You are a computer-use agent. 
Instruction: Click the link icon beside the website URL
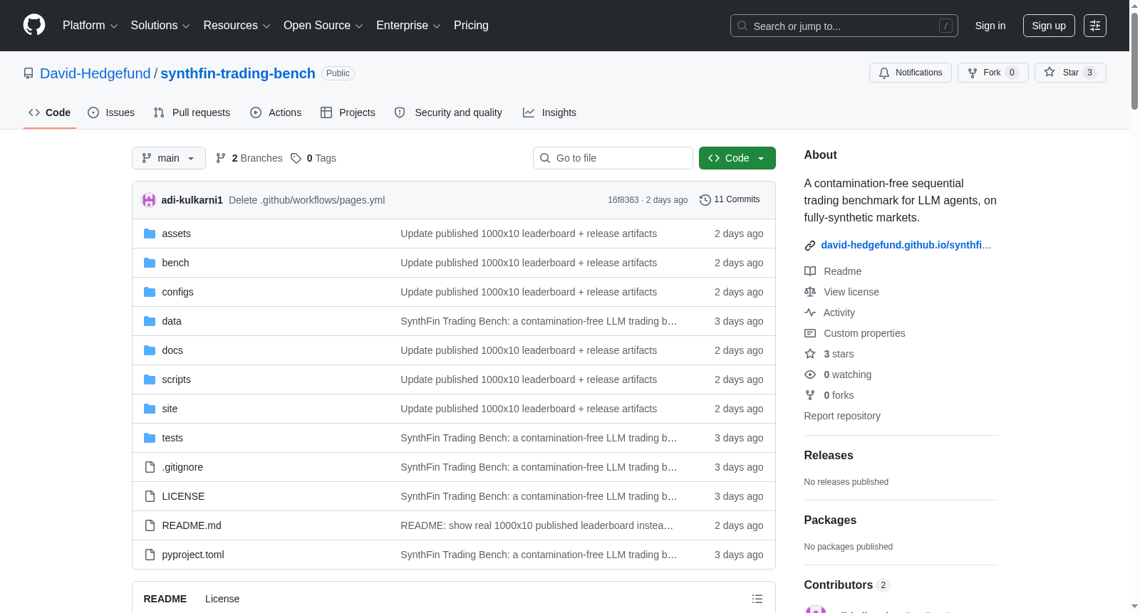pos(810,246)
